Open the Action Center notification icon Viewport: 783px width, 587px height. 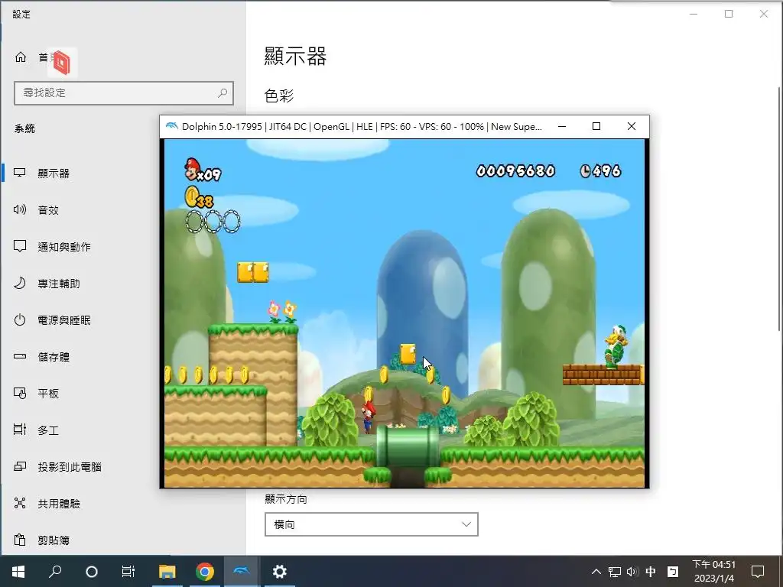click(758, 572)
